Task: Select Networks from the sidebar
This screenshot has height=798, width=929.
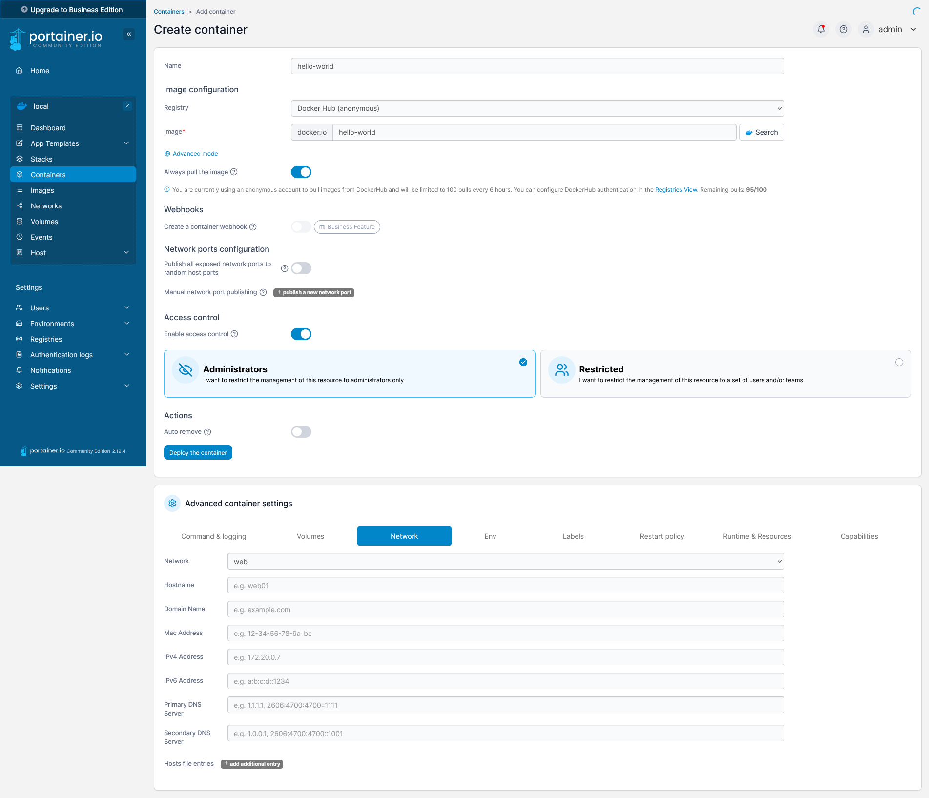Action: 47,205
